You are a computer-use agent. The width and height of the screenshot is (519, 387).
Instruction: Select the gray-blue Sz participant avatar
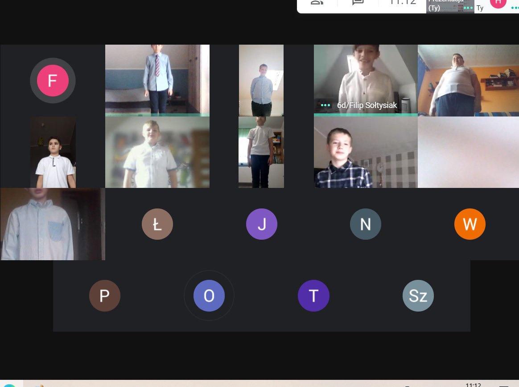[418, 295]
